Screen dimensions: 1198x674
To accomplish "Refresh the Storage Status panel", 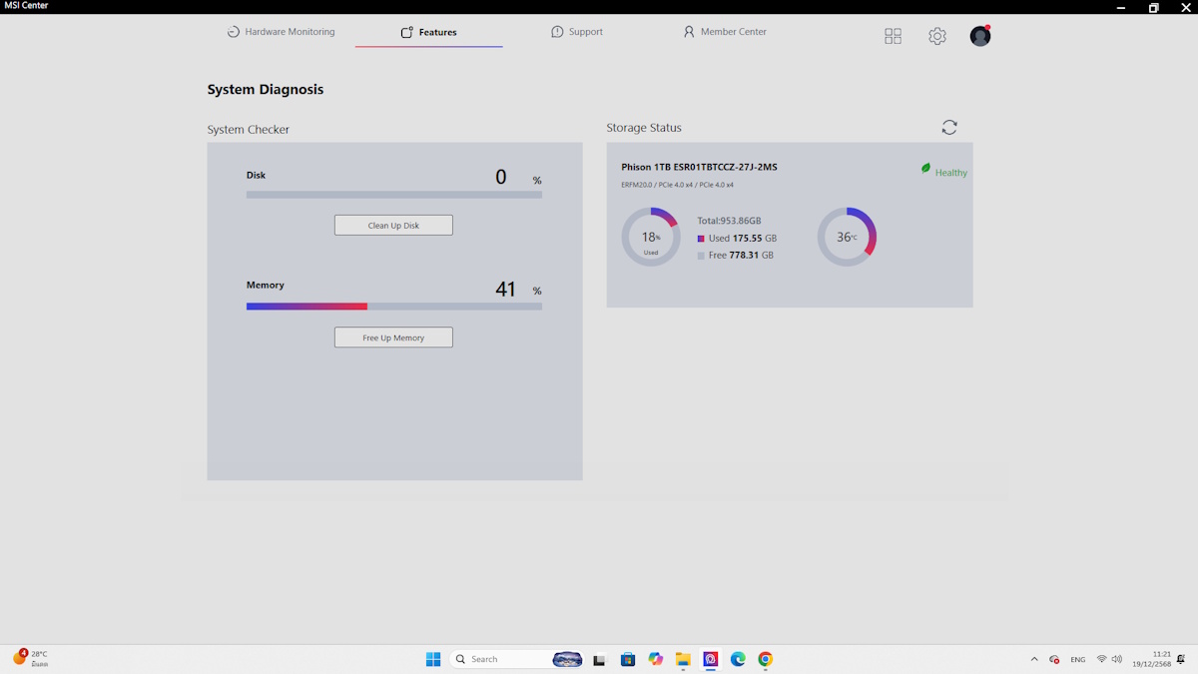I will click(948, 128).
